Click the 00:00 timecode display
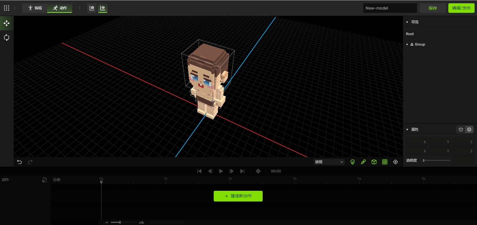The width and height of the screenshot is (477, 225). (x=276, y=171)
